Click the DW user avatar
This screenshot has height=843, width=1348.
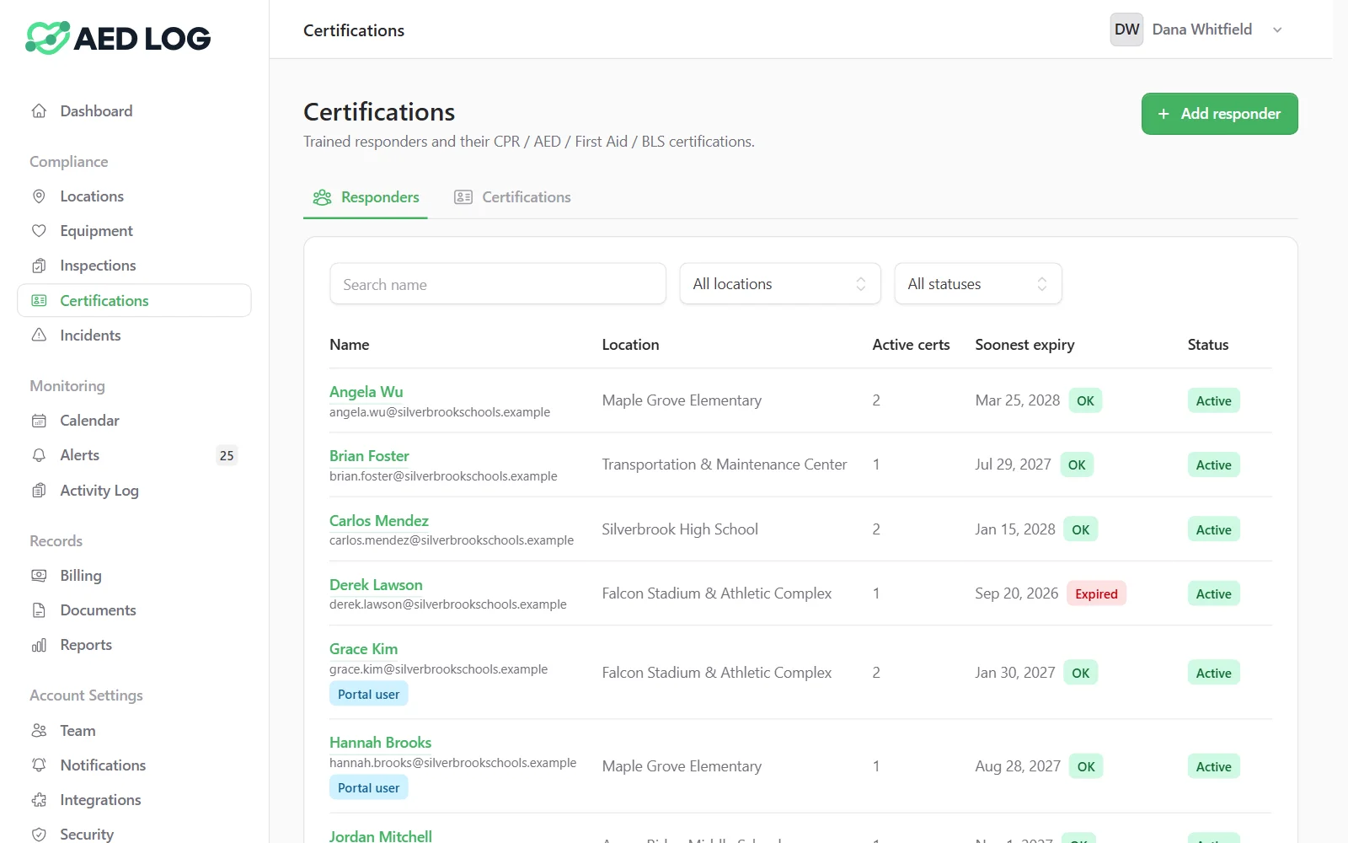pos(1126,30)
